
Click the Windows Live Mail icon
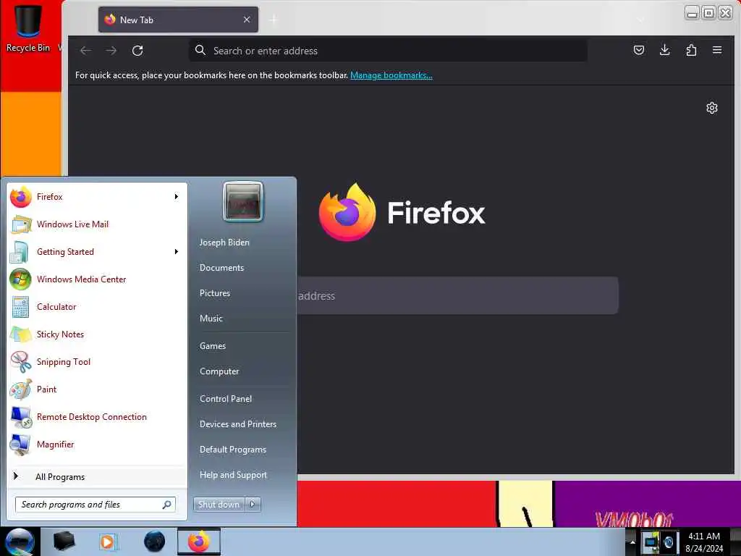21,224
